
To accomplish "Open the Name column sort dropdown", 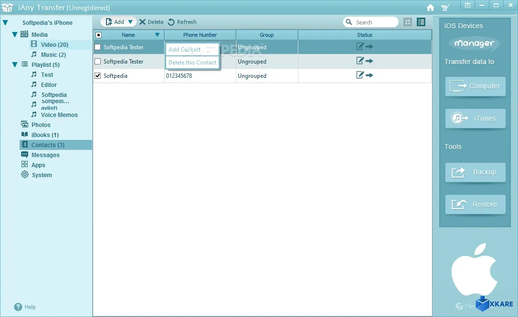I will click(157, 35).
